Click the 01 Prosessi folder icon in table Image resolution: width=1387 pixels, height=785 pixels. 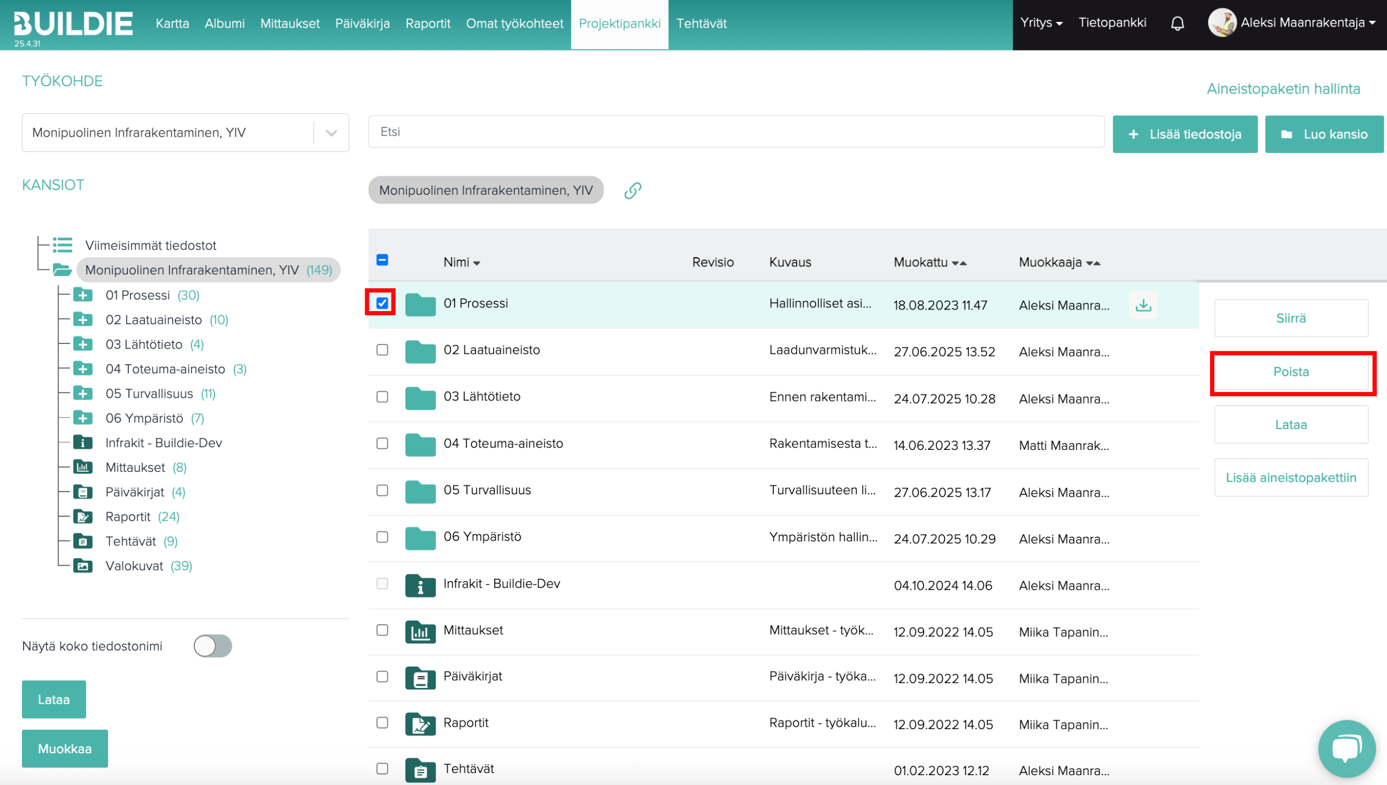click(x=420, y=305)
